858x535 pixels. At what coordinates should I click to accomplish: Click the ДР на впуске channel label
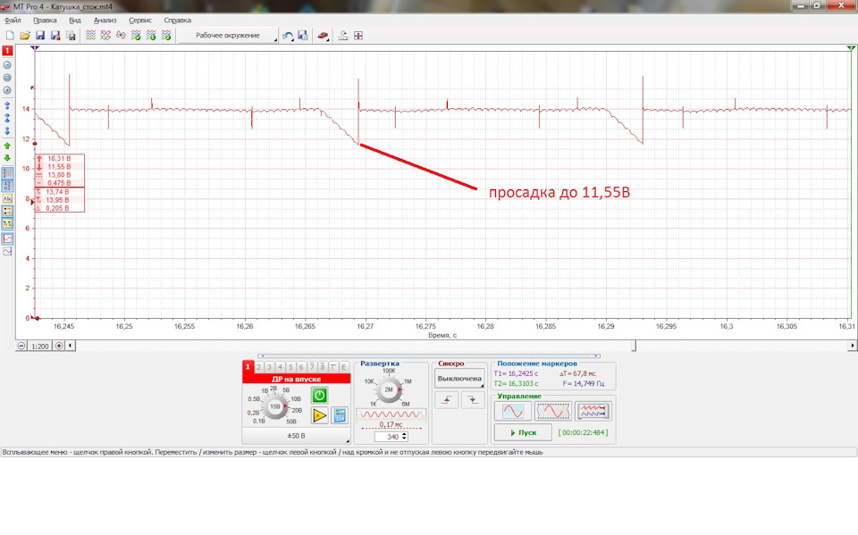pos(296,379)
